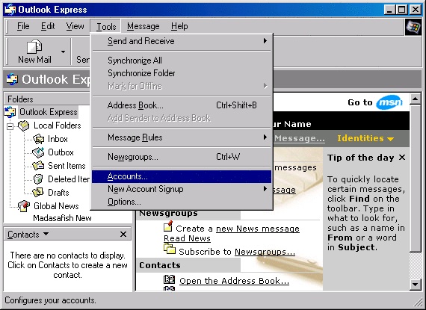Choose Synchronize All from Tools menu
Viewport: 426px width, 310px height.
[182, 61]
